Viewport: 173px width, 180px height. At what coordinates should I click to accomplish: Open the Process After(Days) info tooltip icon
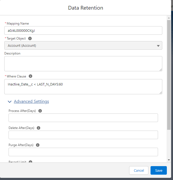(40, 111)
